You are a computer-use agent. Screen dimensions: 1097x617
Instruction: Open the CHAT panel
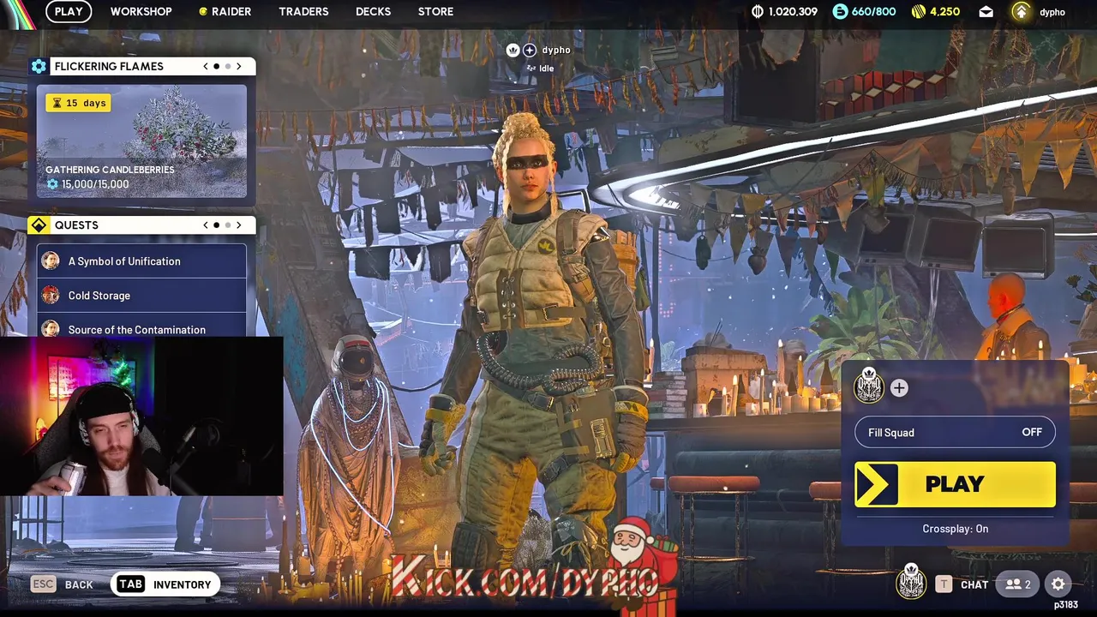pyautogui.click(x=974, y=584)
